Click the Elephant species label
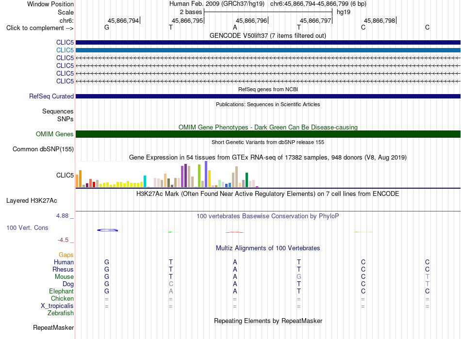461x339 pixels. pyautogui.click(x=62, y=291)
